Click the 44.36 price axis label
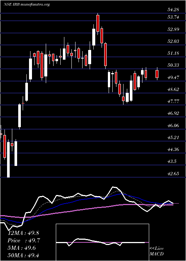 [173, 150]
